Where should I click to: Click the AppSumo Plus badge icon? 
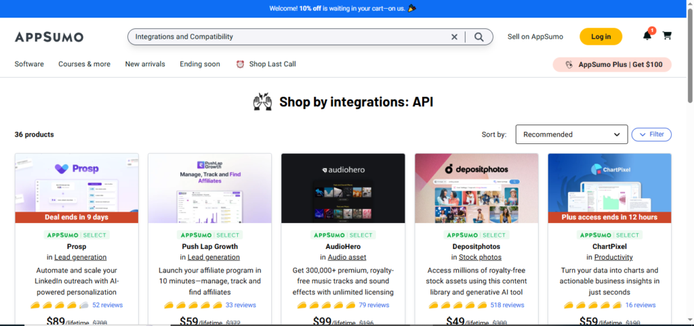[569, 64]
